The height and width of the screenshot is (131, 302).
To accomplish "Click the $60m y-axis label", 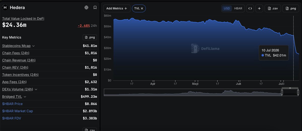I will pyautogui.click(x=108, y=16).
